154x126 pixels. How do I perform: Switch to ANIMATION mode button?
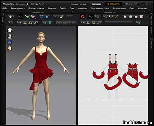tap(131, 4)
